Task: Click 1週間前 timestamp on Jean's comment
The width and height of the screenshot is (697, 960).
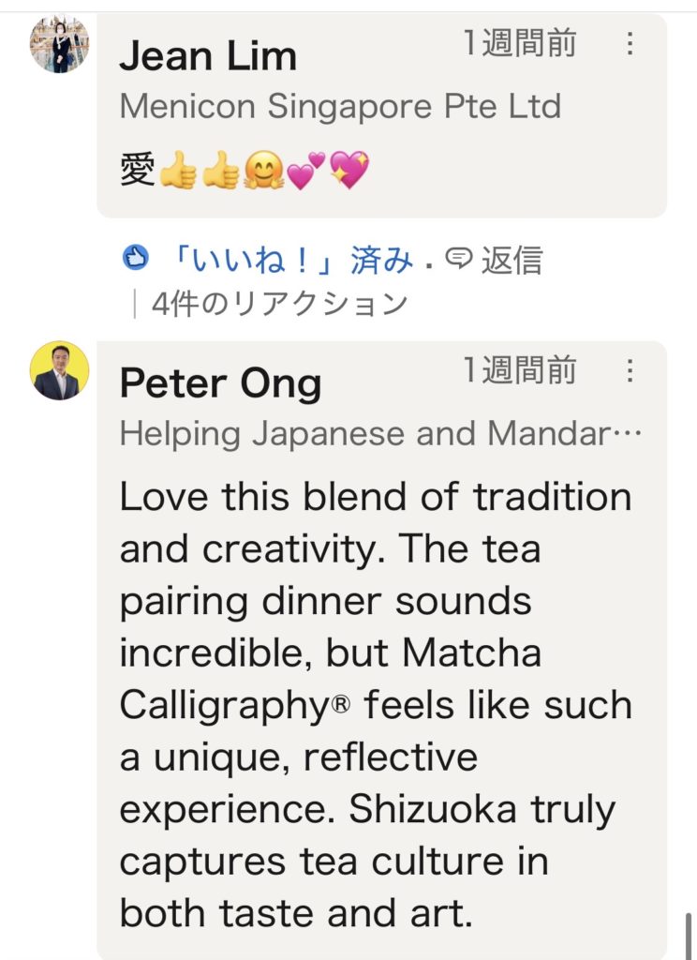Action: [x=521, y=44]
